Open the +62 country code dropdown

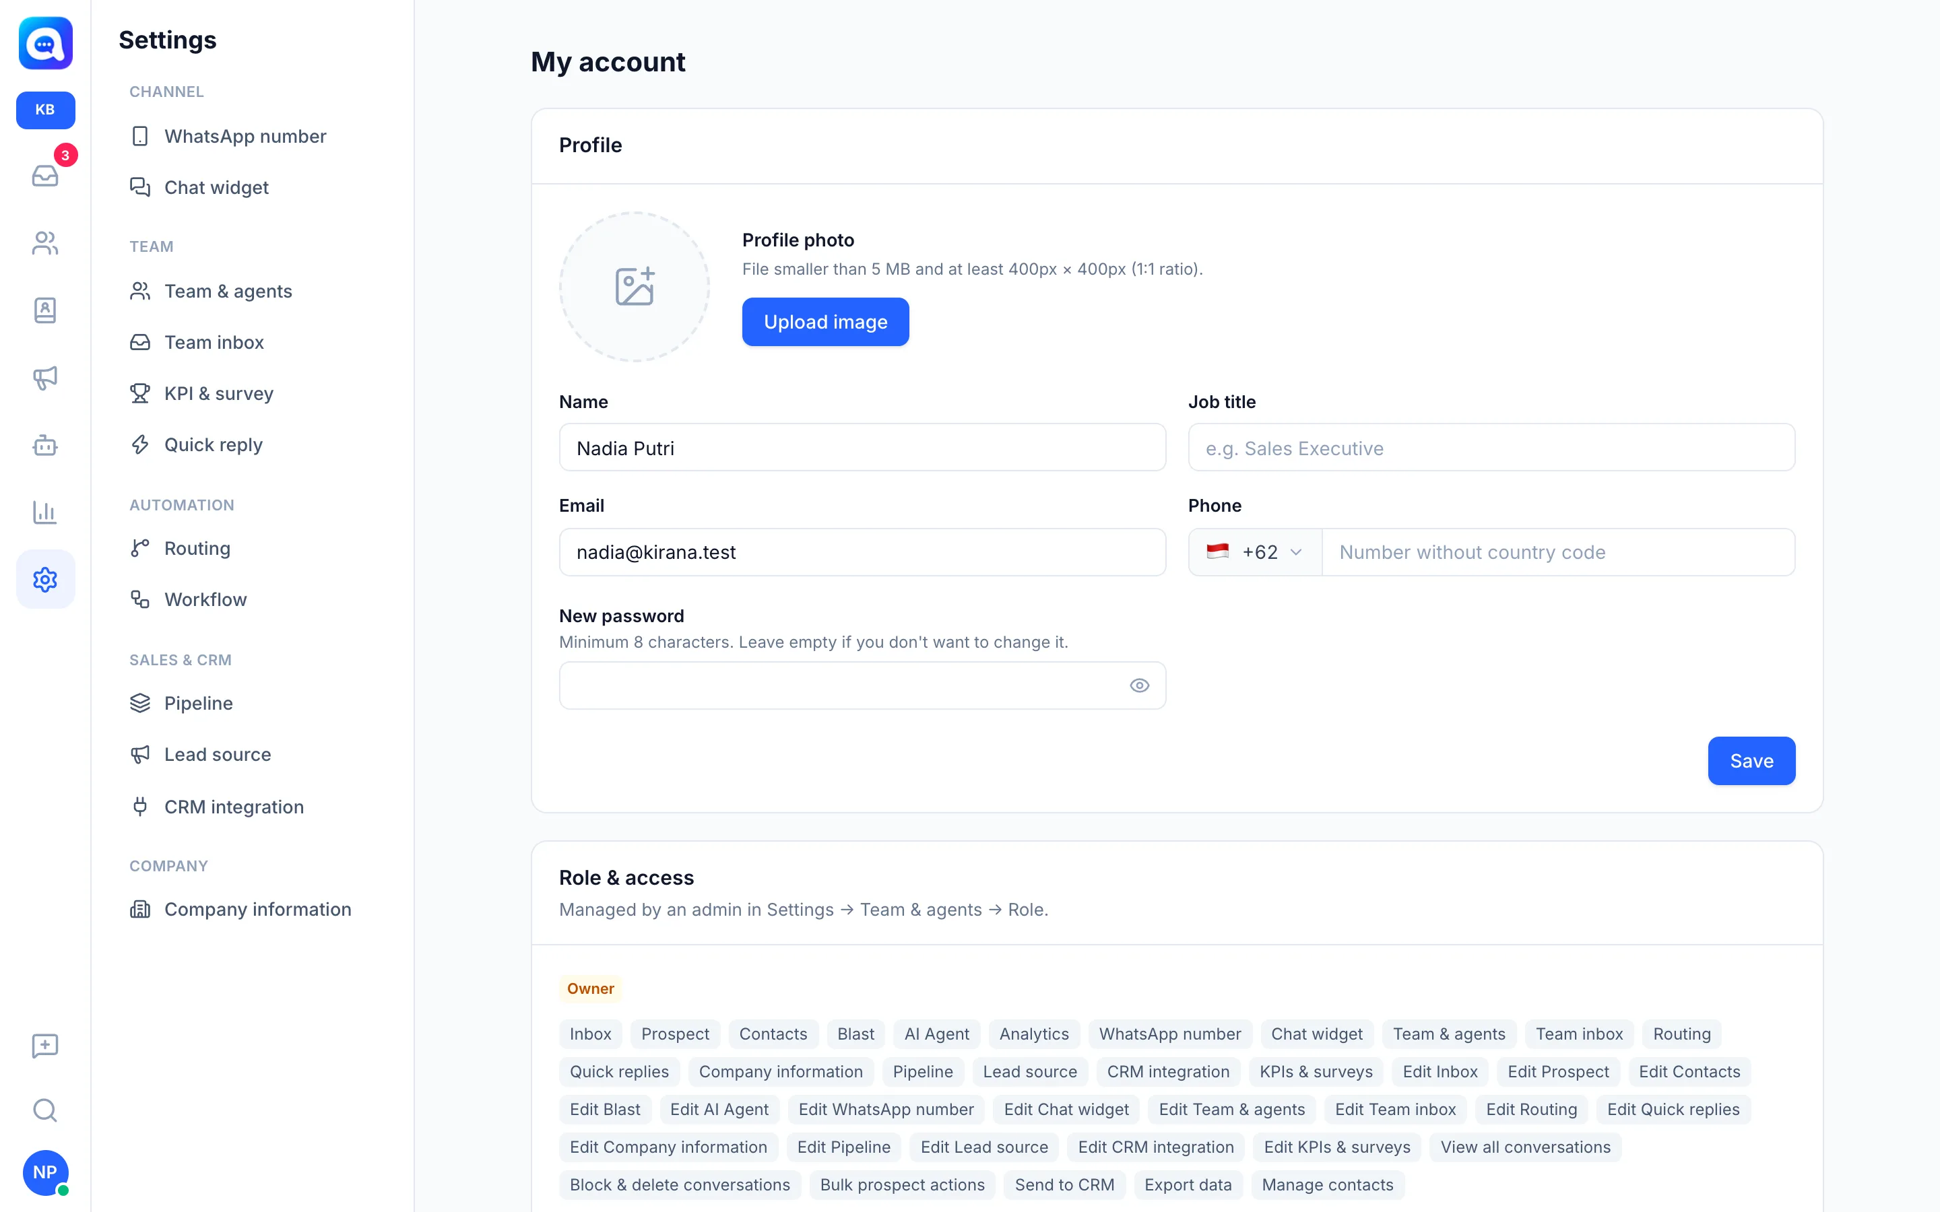(1254, 552)
